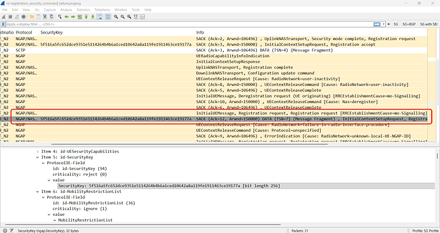Add a display filter button with plus
440x233 pixels.
pyautogui.click(x=388, y=24)
